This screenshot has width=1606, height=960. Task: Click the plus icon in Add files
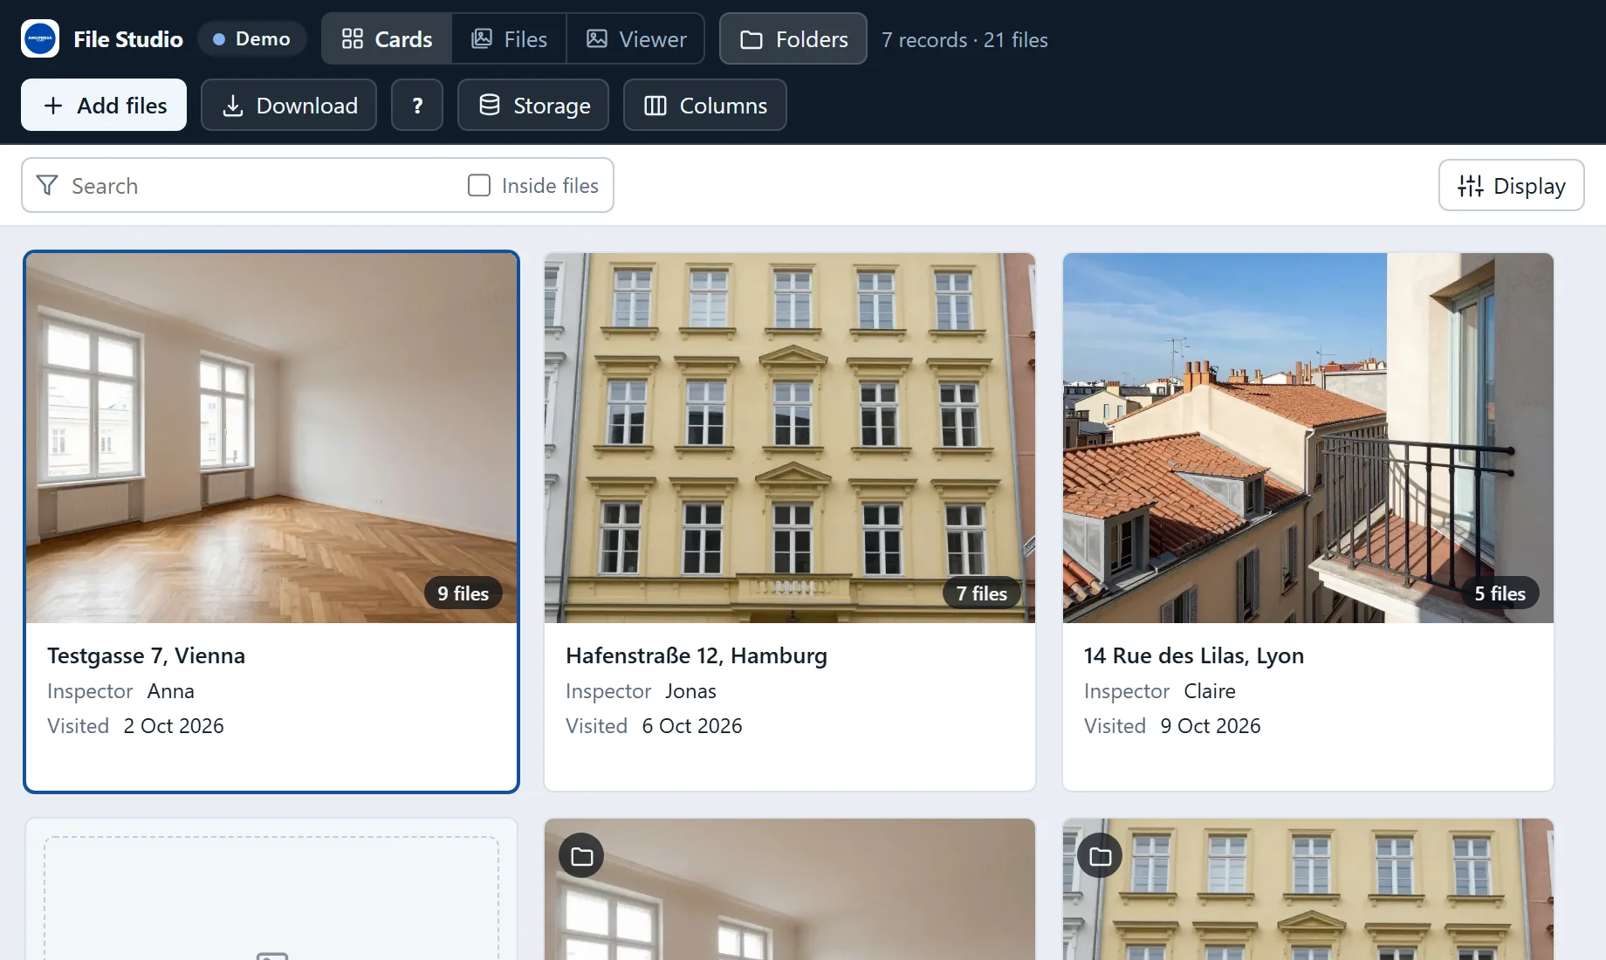(53, 106)
